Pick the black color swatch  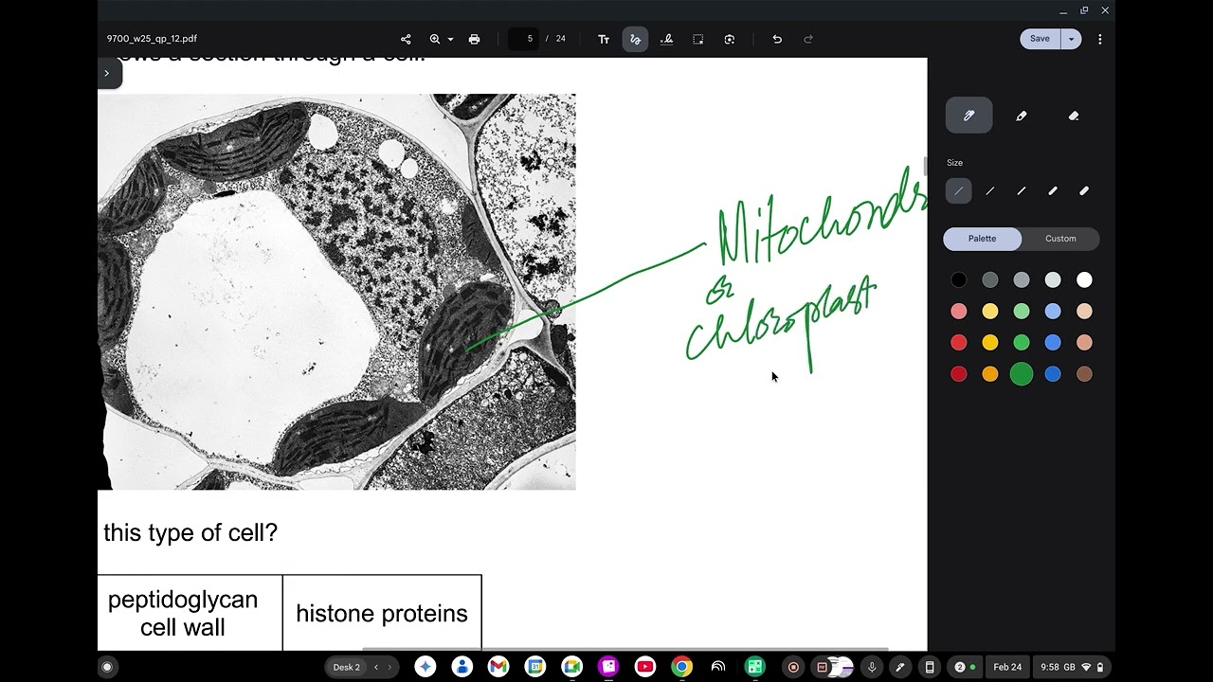point(958,279)
